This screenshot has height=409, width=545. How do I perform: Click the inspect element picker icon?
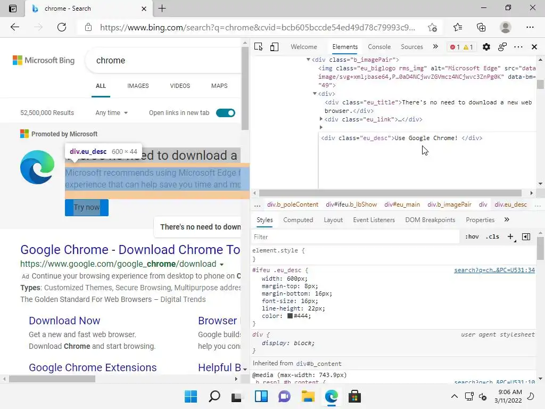[258, 47]
